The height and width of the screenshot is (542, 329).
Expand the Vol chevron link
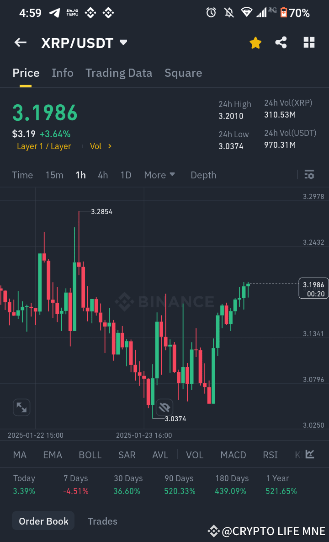click(x=101, y=146)
